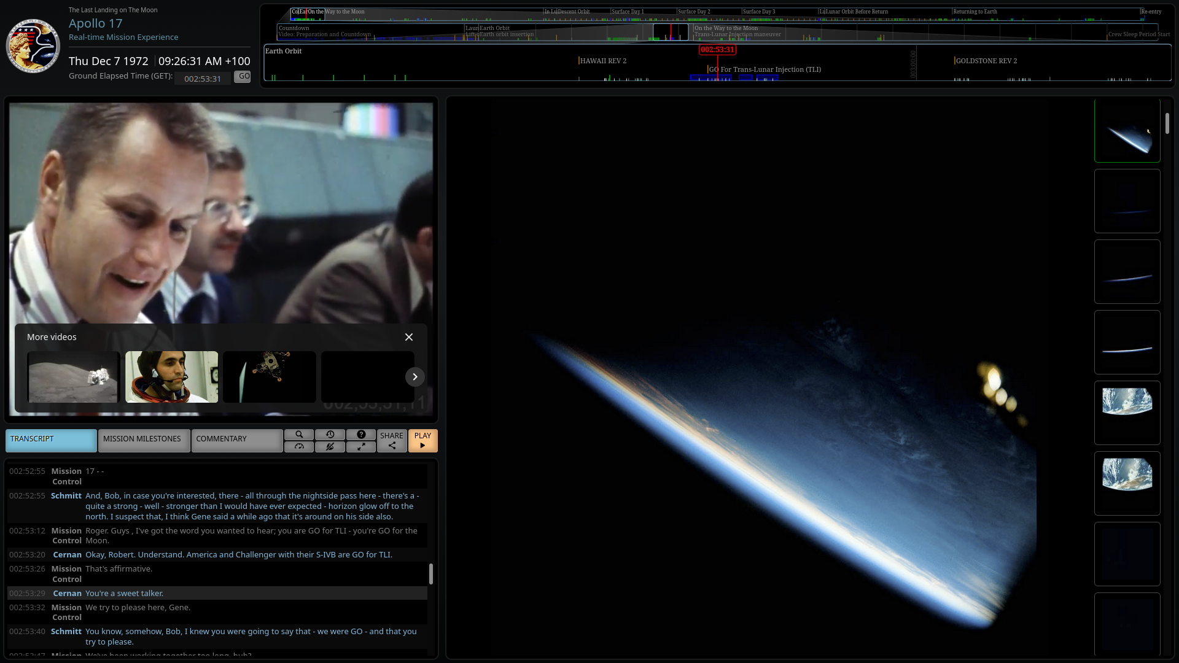Click the GO button beside elapsed time

pyautogui.click(x=243, y=77)
